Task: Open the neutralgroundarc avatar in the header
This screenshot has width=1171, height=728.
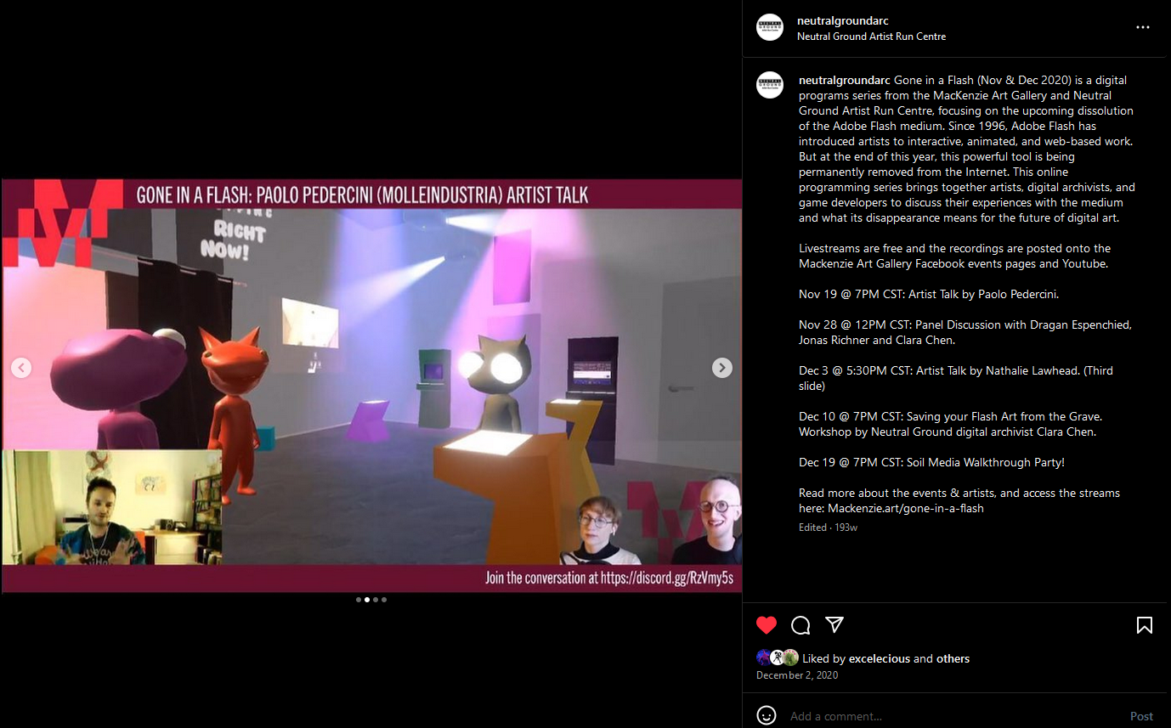Action: [770, 27]
